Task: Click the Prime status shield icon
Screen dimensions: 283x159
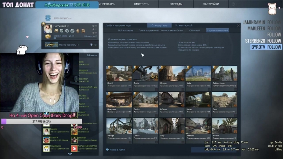Action: (x=48, y=18)
